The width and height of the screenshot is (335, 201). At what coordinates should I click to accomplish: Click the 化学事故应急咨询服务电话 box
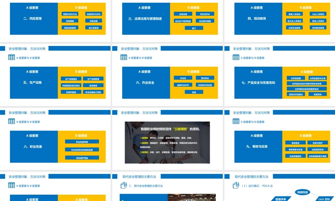coord(307,89)
